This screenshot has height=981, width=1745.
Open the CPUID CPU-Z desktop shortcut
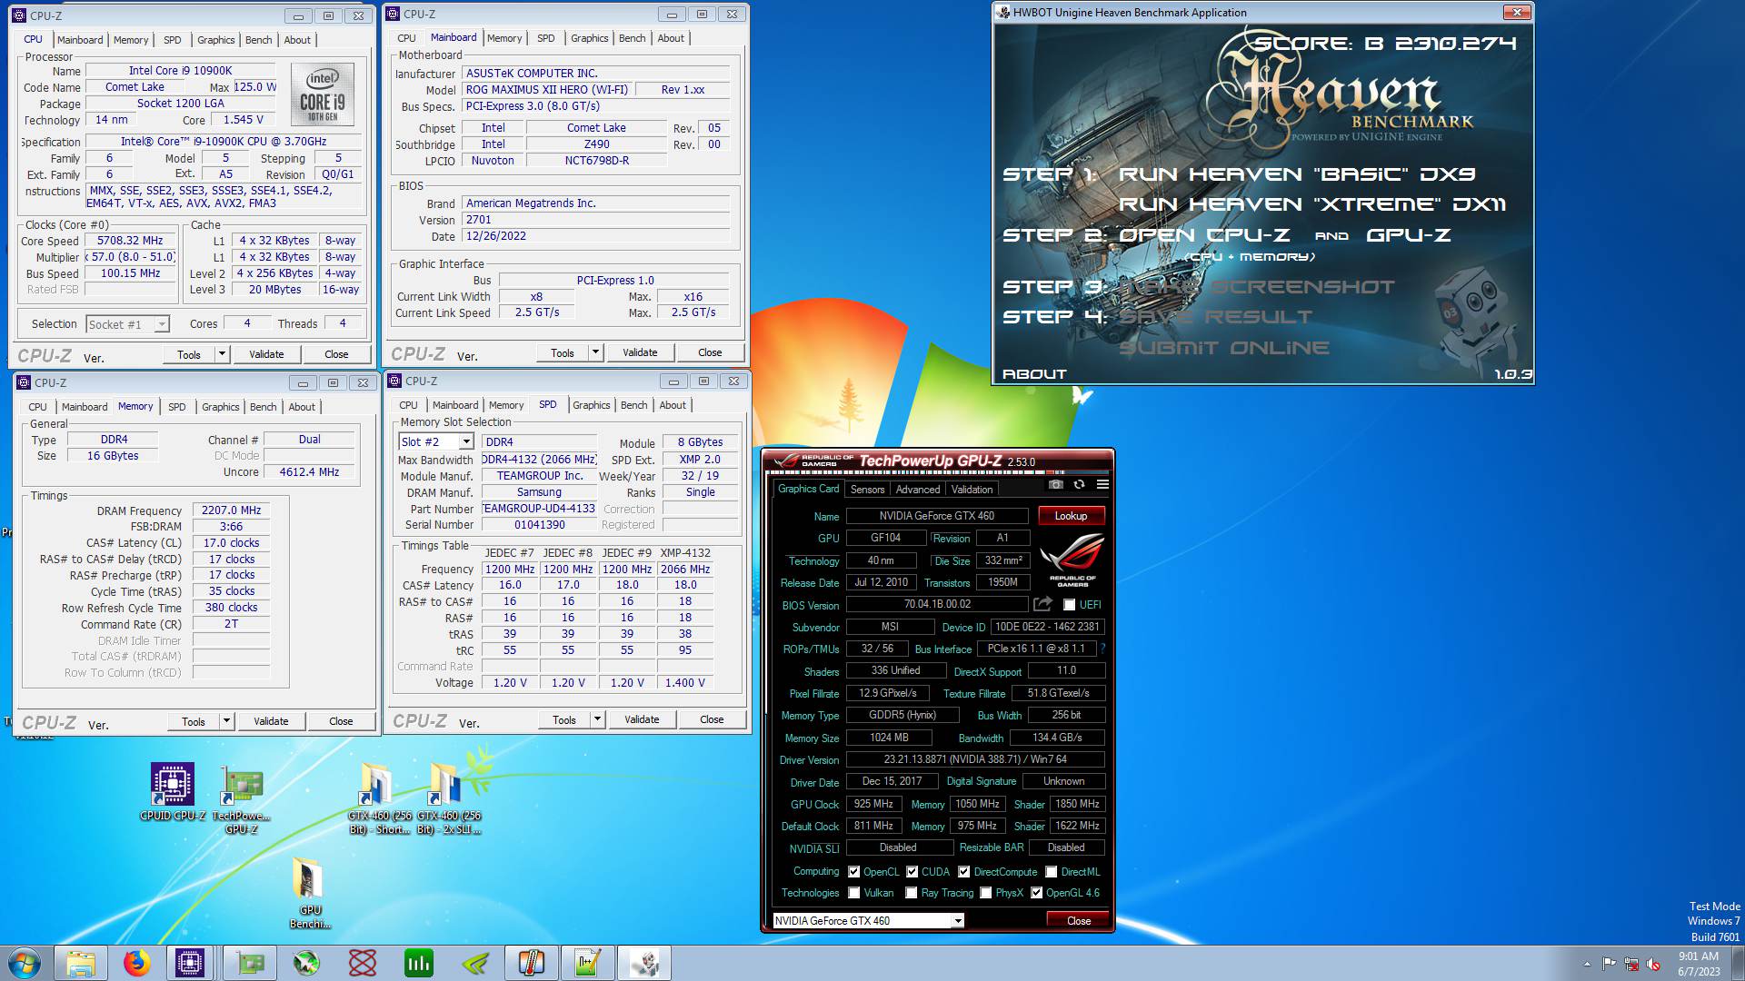[172, 792]
